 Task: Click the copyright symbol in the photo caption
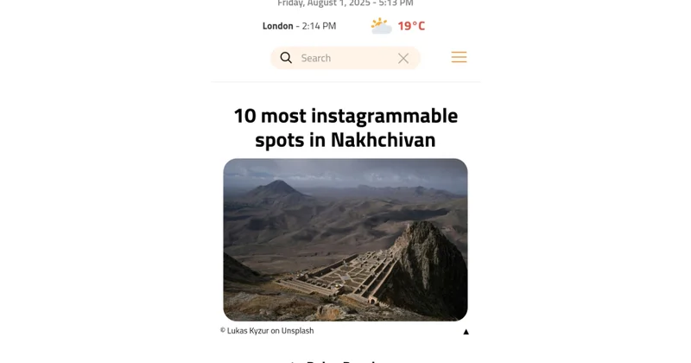click(223, 330)
